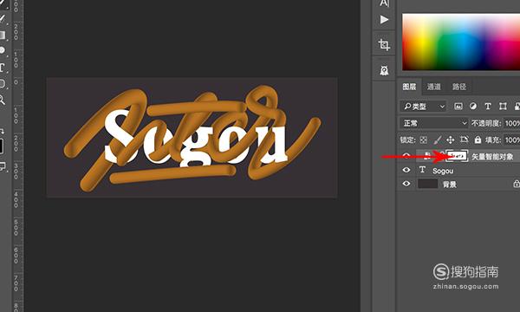Hide the Sogou text layer
Viewport: 520px width, 312px height.
[x=406, y=170]
